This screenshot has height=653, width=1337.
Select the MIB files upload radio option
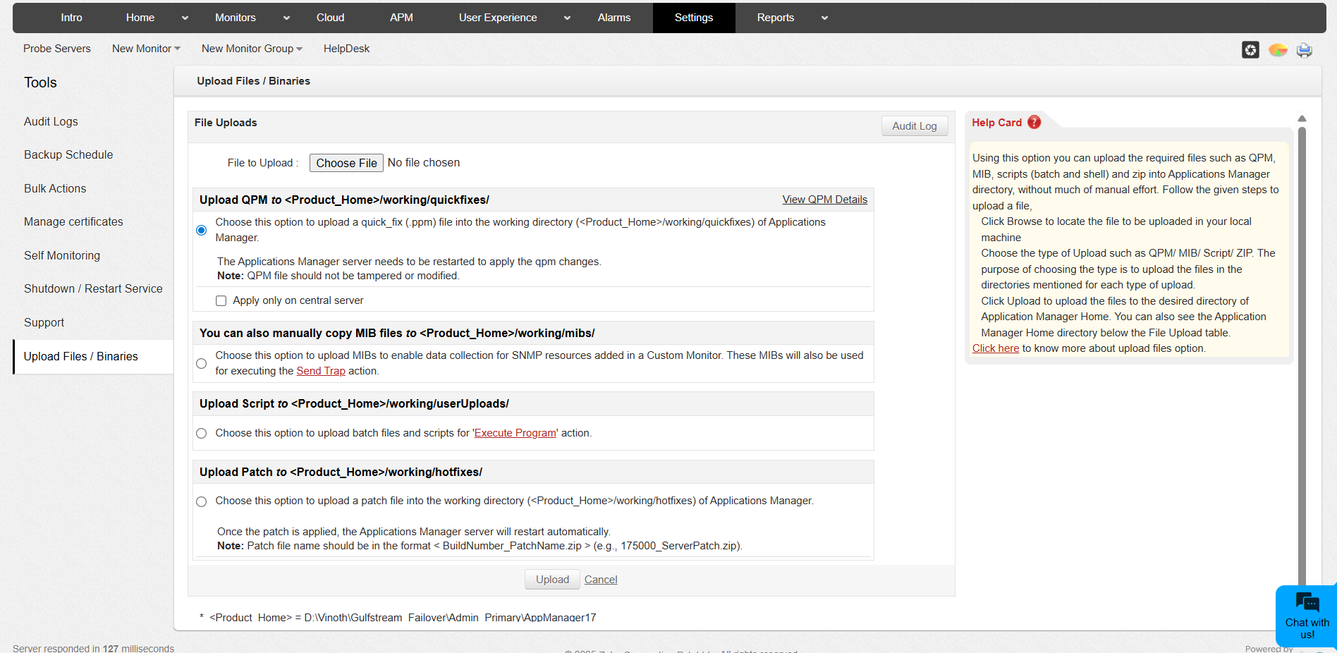coord(202,363)
